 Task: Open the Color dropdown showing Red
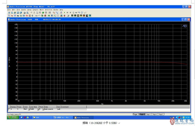pos(29,109)
